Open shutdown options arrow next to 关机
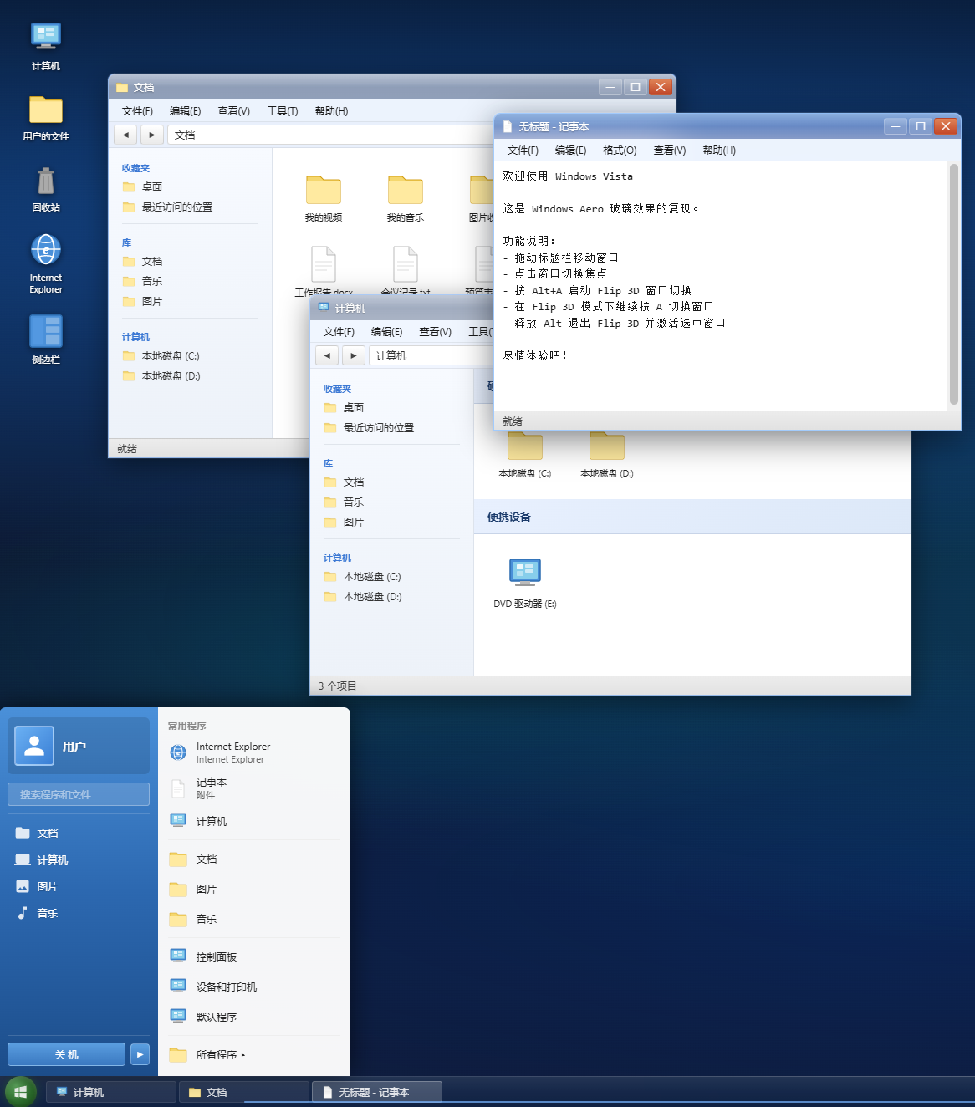975x1107 pixels. tap(140, 1054)
